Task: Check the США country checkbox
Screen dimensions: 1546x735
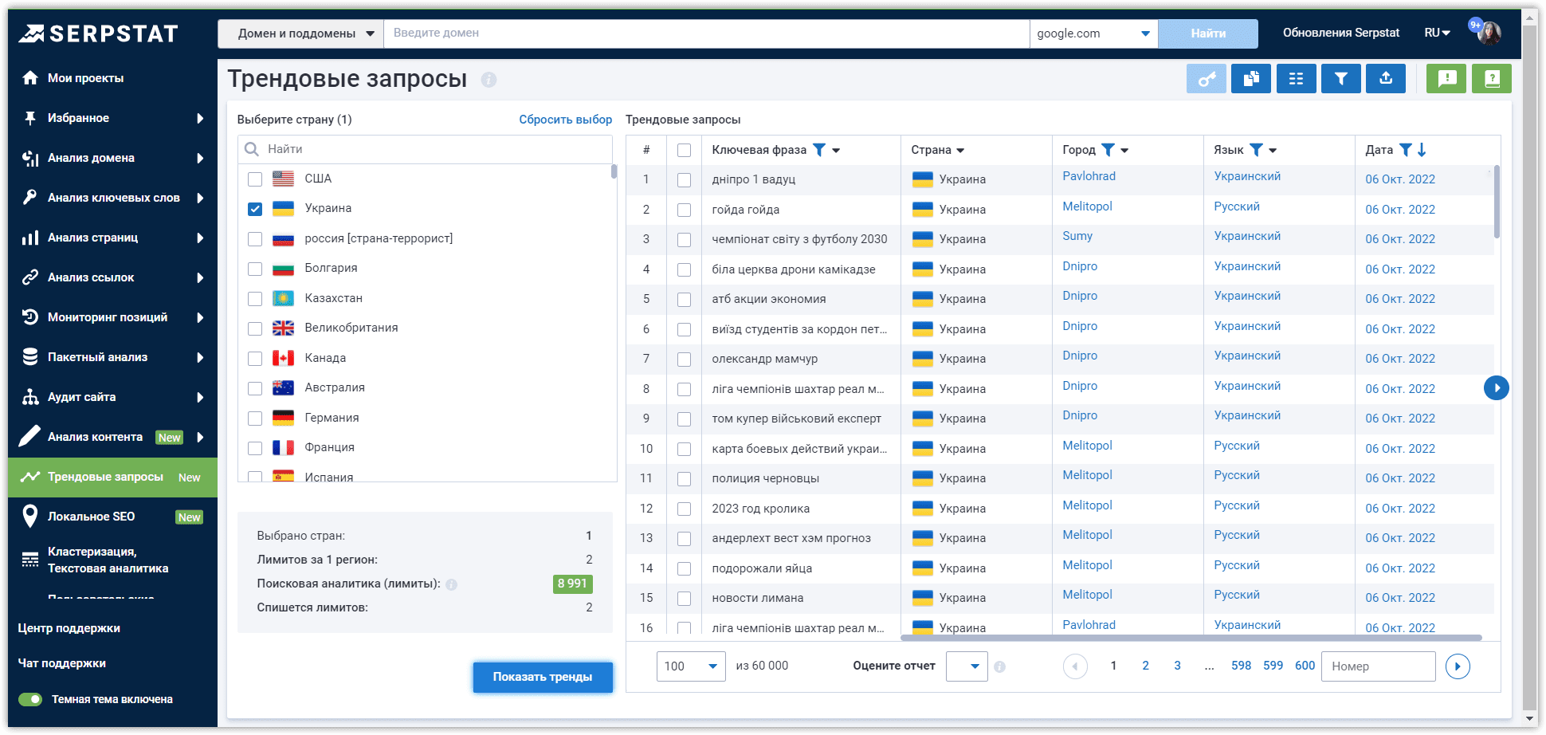Action: [255, 179]
